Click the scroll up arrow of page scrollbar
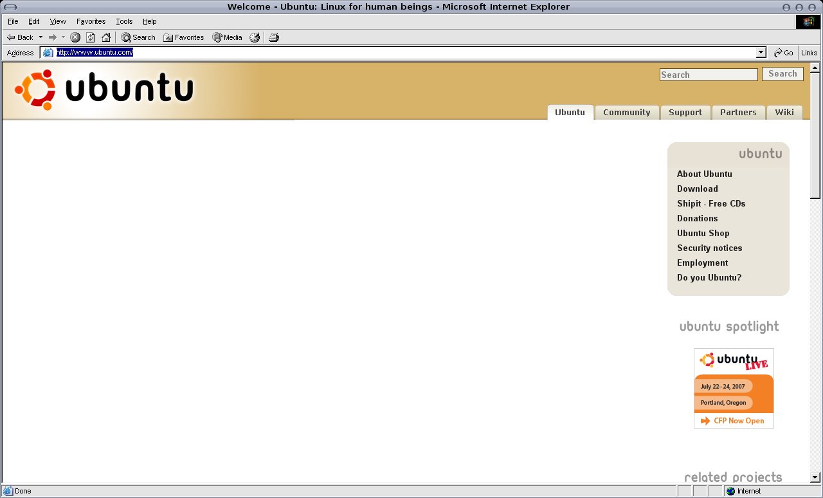This screenshot has height=498, width=823. pyautogui.click(x=815, y=67)
